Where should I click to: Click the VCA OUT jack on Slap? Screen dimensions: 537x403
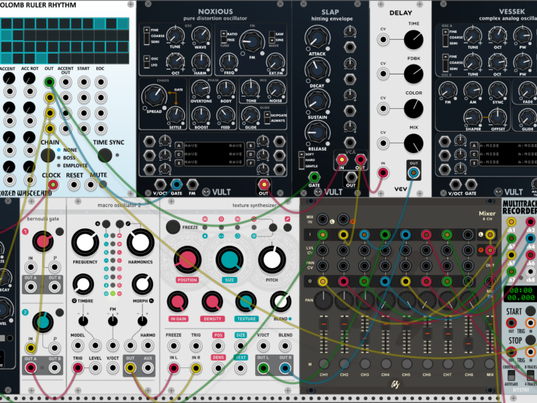coord(360,159)
